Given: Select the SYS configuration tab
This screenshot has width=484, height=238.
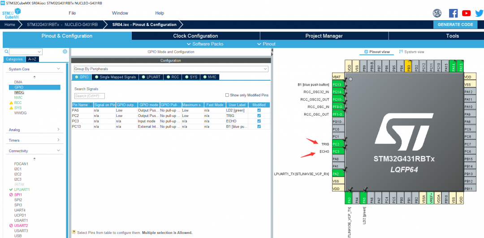Looking at the screenshot, I should (191, 77).
